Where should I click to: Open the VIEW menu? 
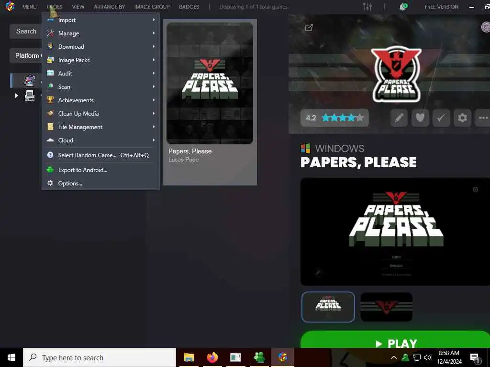pos(78,7)
